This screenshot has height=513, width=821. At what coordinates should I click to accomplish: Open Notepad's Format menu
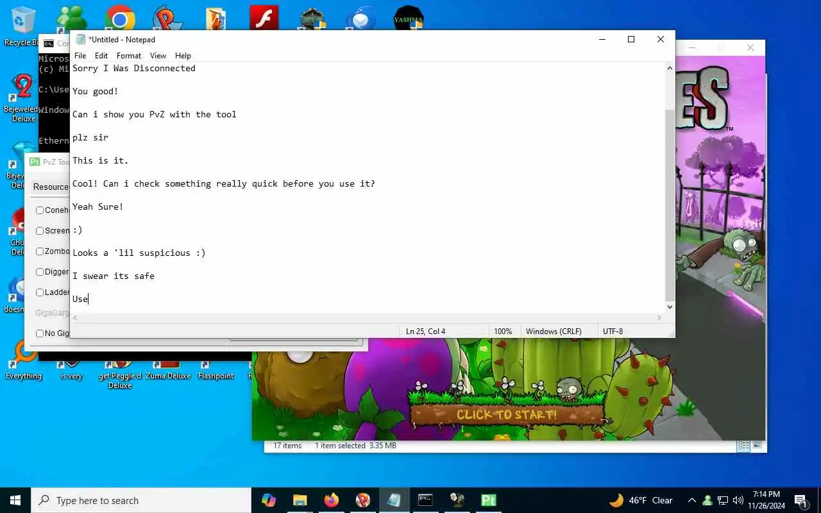tap(129, 56)
